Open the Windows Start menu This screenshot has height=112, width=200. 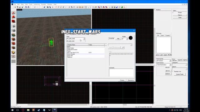point(12,110)
